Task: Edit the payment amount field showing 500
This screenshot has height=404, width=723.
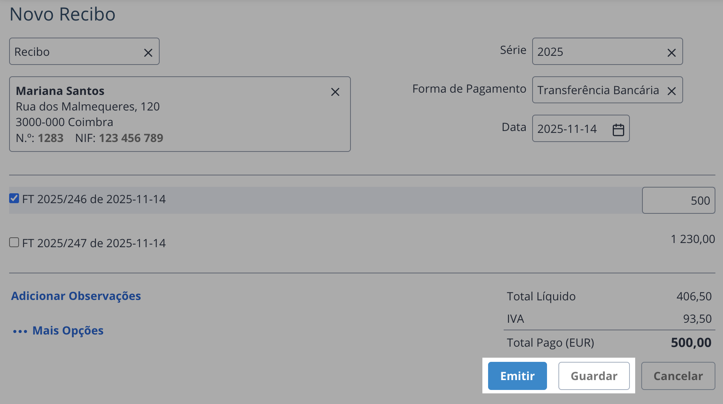Action: pos(679,200)
